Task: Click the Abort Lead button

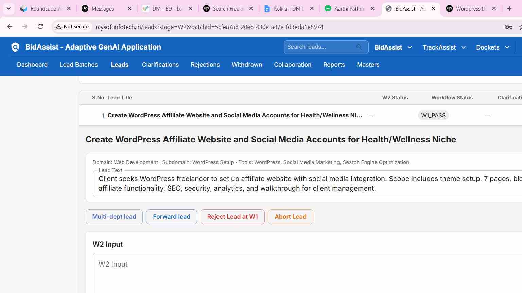Action: click(x=291, y=217)
